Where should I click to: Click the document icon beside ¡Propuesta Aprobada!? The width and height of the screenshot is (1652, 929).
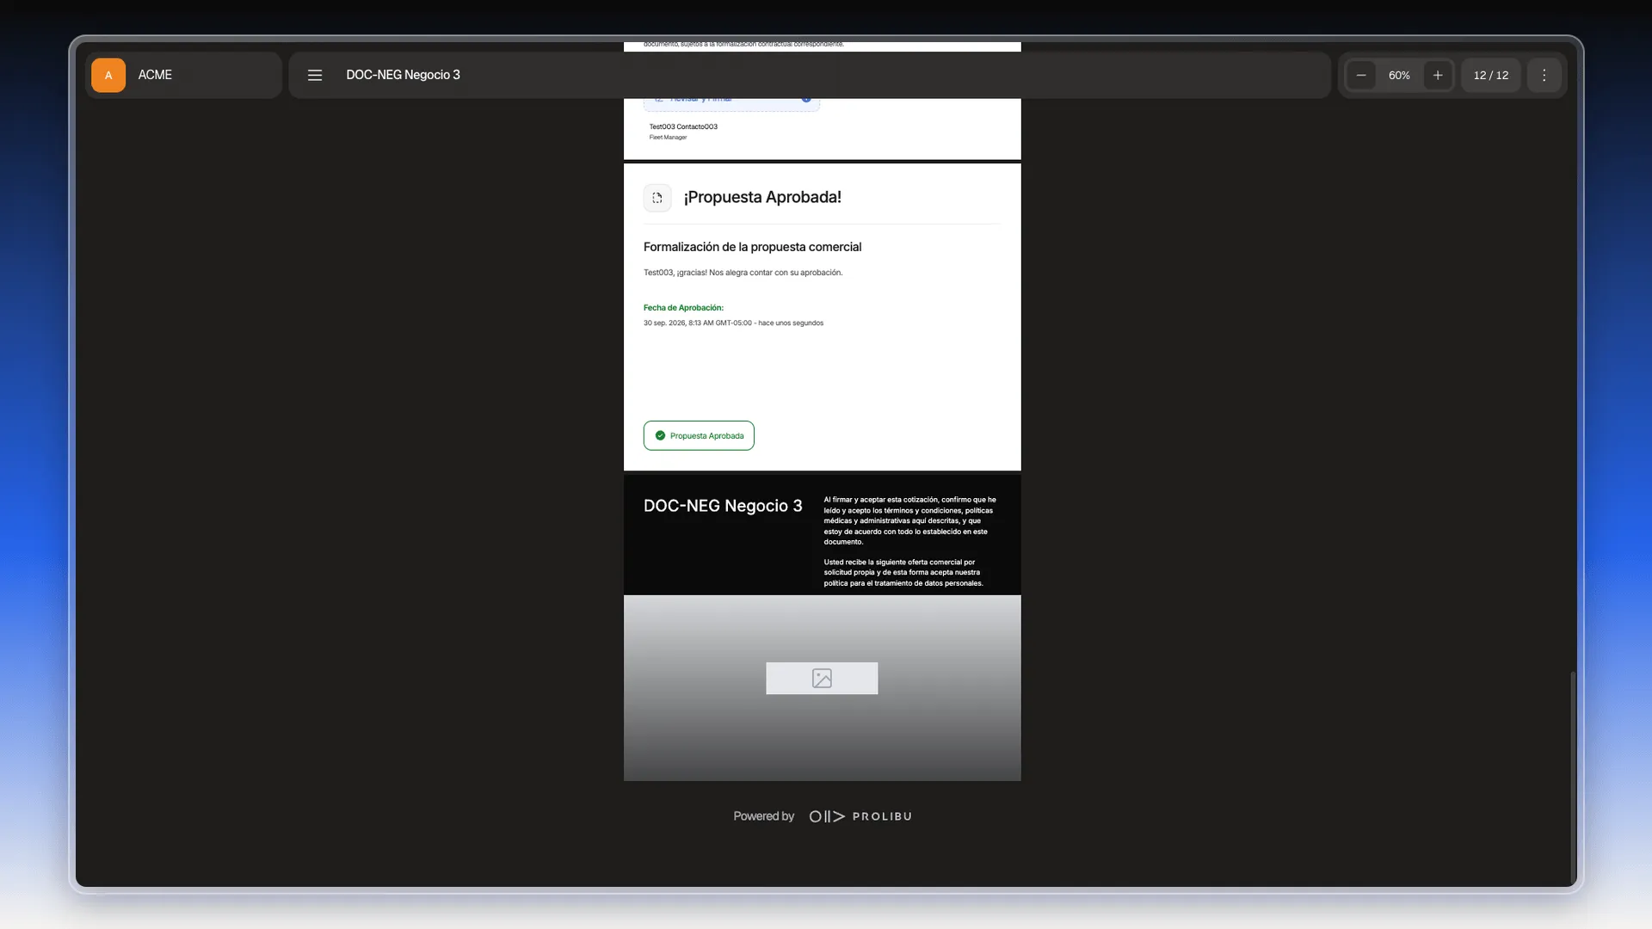click(657, 198)
